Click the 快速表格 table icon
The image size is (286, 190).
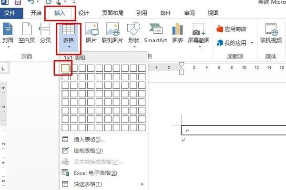65,184
